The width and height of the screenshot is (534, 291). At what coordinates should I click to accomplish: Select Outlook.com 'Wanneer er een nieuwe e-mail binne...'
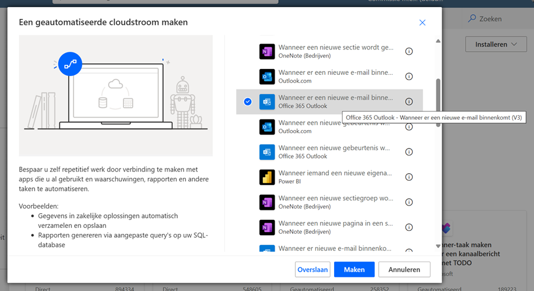click(x=330, y=77)
